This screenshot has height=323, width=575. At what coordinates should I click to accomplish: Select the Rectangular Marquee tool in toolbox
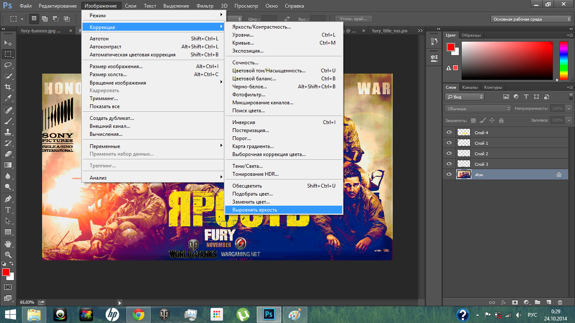tap(8, 54)
